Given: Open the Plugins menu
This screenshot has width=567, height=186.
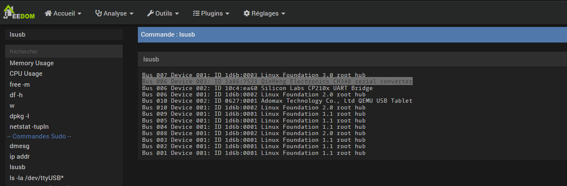Looking at the screenshot, I should point(211,13).
